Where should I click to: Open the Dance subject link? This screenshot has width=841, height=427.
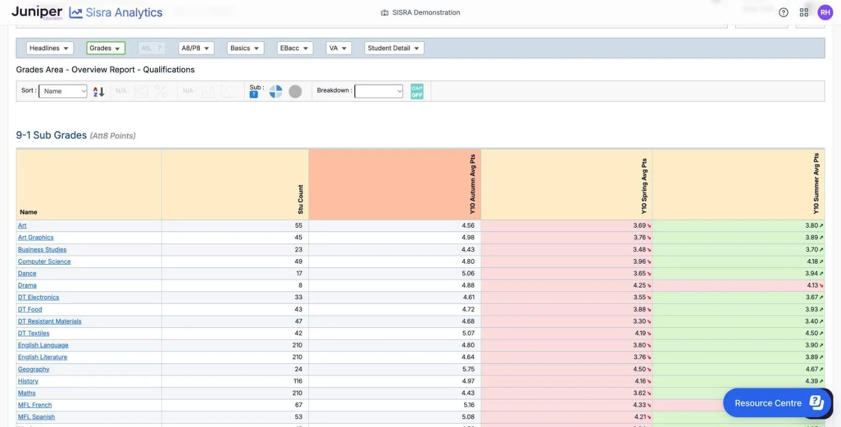27,273
